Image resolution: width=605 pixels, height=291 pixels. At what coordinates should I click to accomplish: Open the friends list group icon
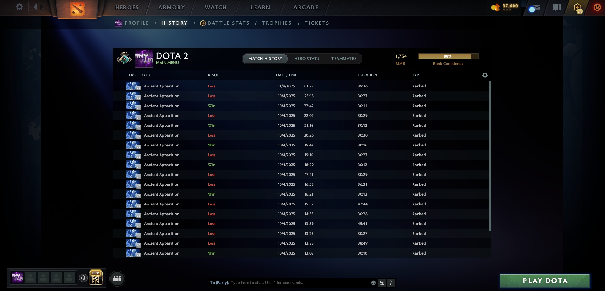coord(117,279)
